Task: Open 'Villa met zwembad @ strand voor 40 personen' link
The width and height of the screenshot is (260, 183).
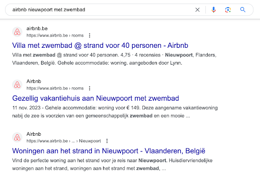Action: (100, 45)
